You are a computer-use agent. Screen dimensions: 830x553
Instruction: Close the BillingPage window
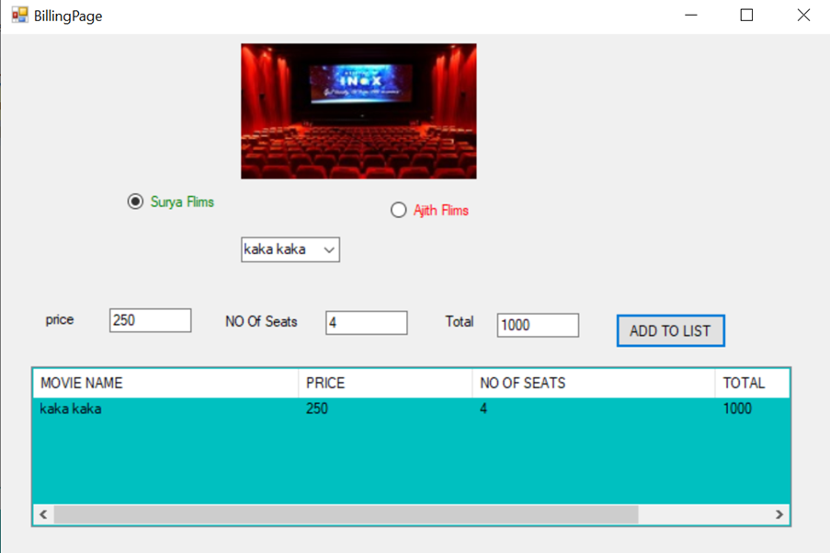tap(802, 16)
